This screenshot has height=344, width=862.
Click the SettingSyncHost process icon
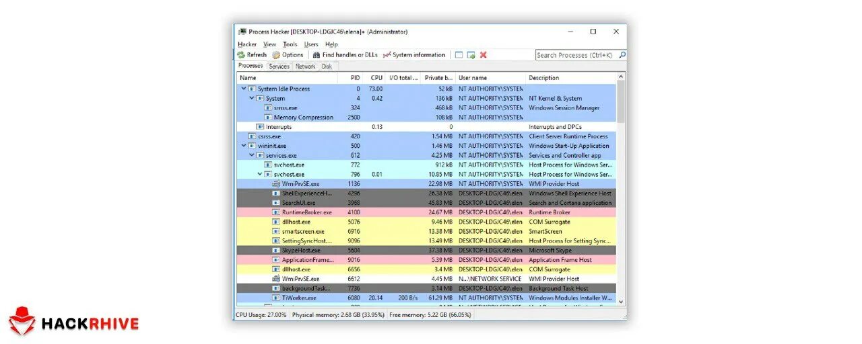[276, 241]
